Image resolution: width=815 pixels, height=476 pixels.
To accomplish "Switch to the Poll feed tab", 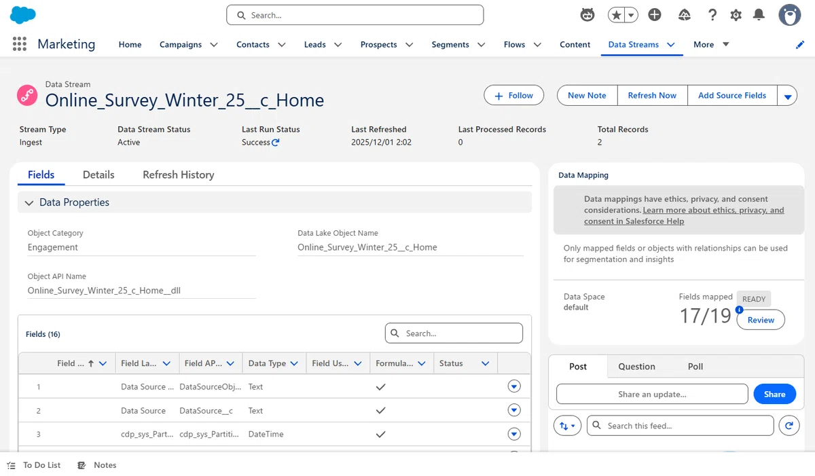I will click(x=695, y=367).
